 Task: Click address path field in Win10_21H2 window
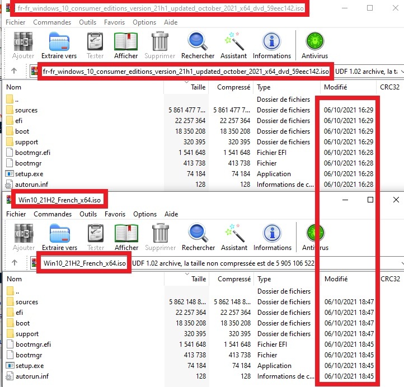coord(217,263)
